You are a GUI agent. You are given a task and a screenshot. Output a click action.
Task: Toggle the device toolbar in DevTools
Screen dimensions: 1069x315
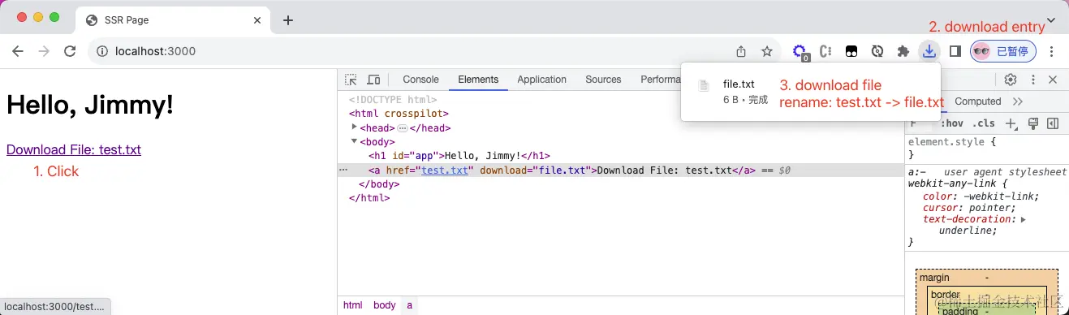[x=373, y=80]
